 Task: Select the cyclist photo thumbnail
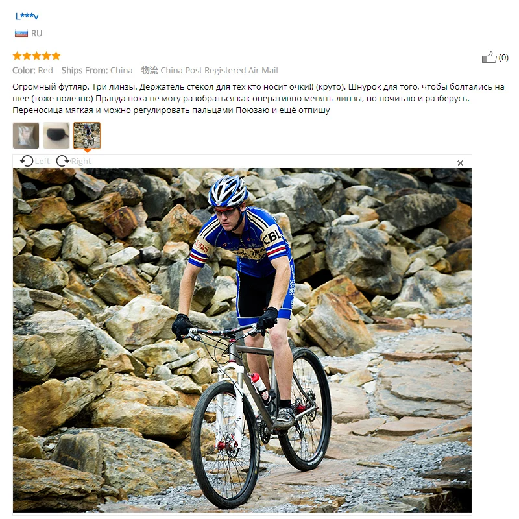click(87, 136)
